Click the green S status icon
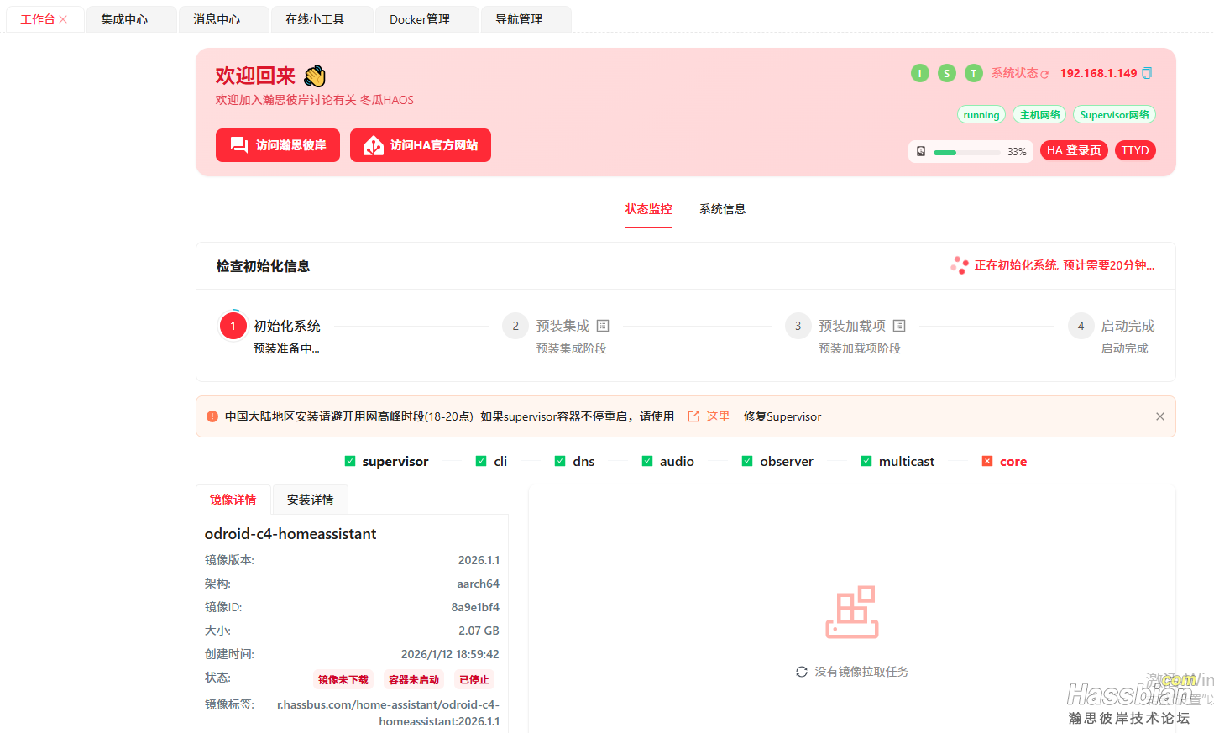Screen dimensions: 1214x733 coord(946,73)
